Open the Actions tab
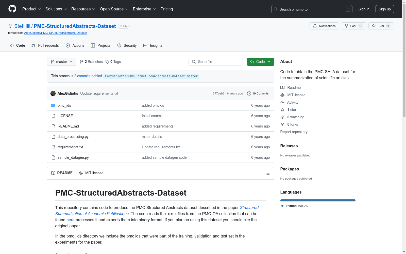406x254 pixels. click(75, 45)
